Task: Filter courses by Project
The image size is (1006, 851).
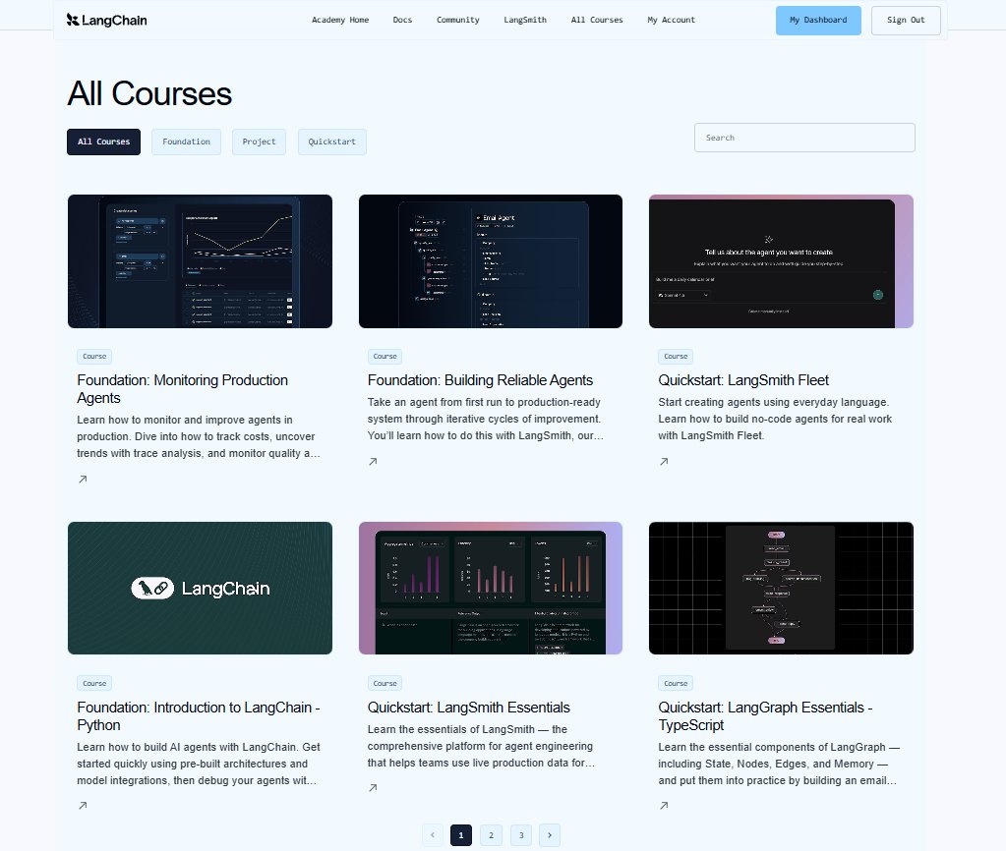Action: [259, 142]
